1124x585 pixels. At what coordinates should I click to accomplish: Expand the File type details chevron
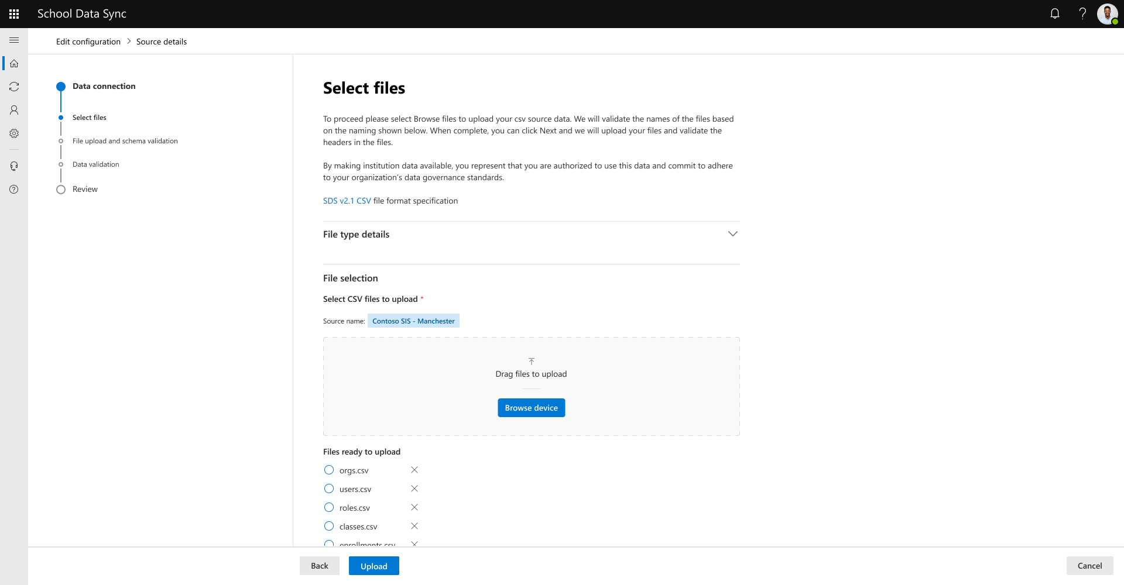coord(732,234)
